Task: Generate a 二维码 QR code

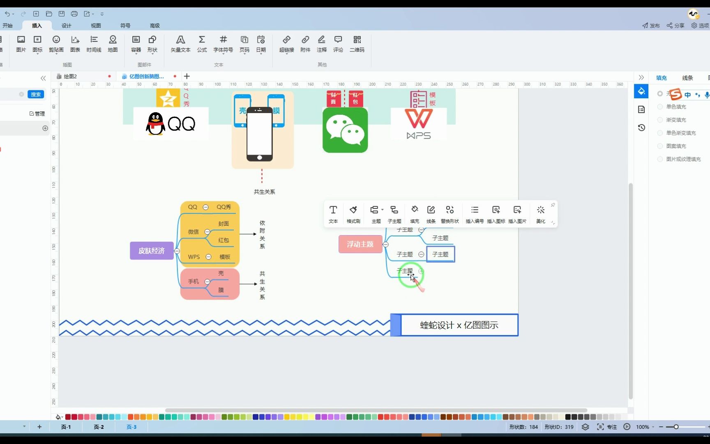Action: 357,44
